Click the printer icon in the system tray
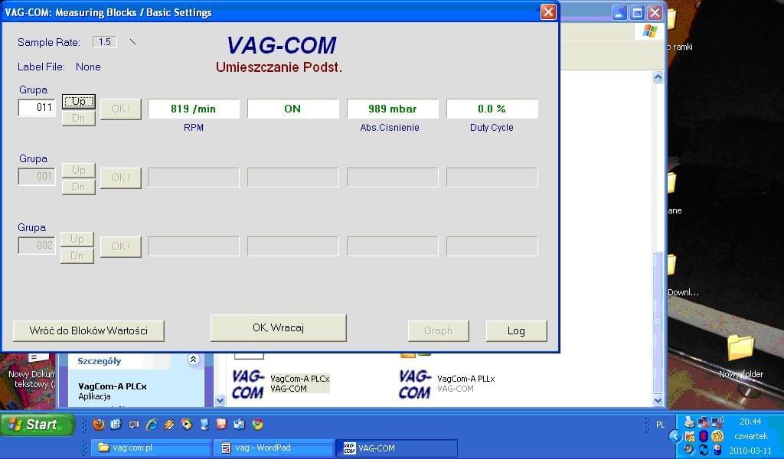The width and height of the screenshot is (784, 459). coord(690,422)
